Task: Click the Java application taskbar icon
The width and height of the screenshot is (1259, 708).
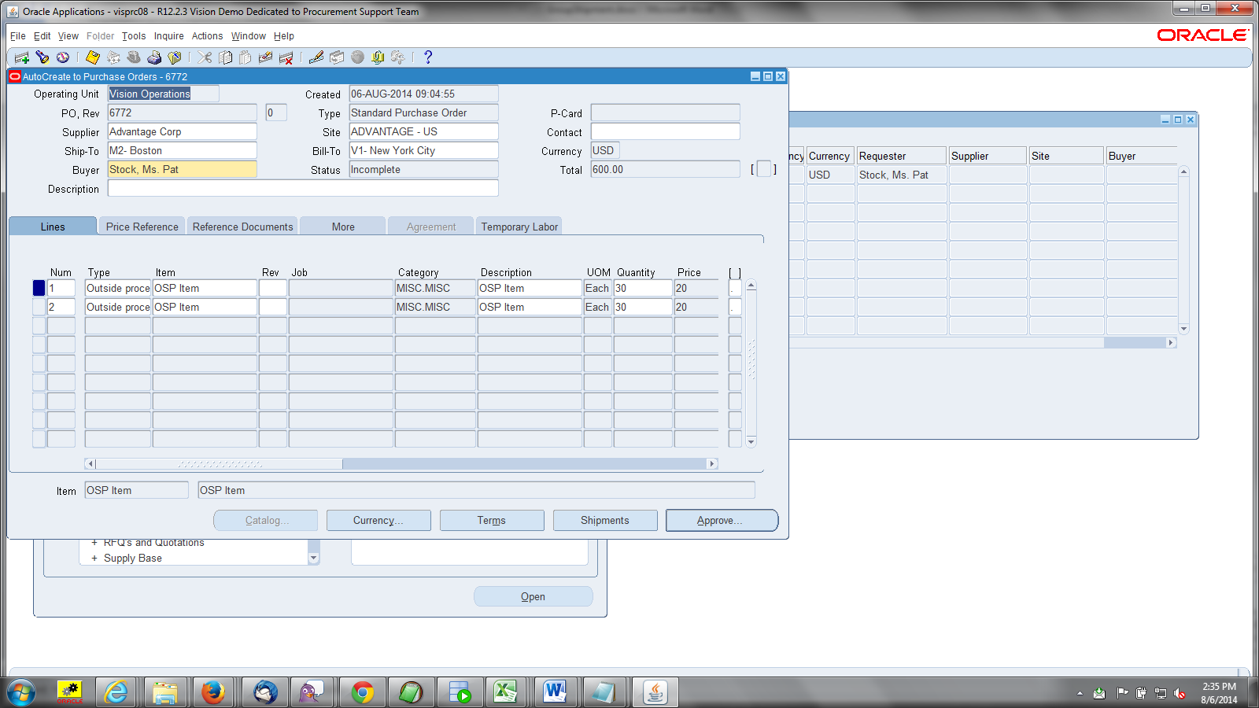Action: click(x=655, y=692)
